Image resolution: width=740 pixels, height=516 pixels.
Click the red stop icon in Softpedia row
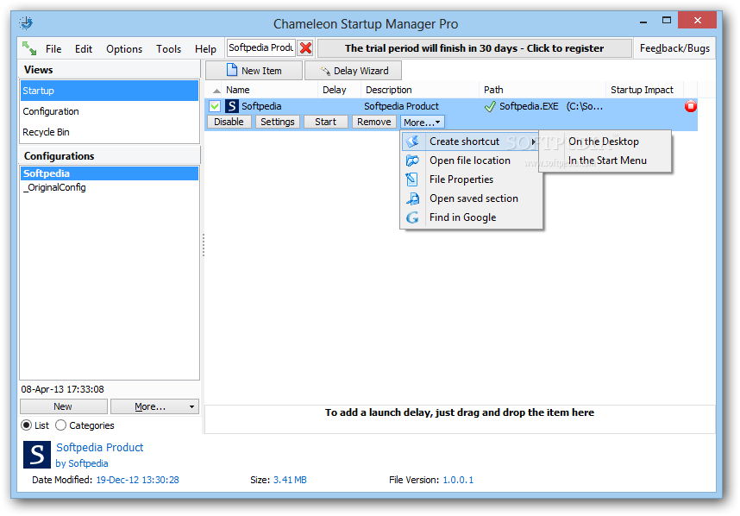(x=691, y=106)
